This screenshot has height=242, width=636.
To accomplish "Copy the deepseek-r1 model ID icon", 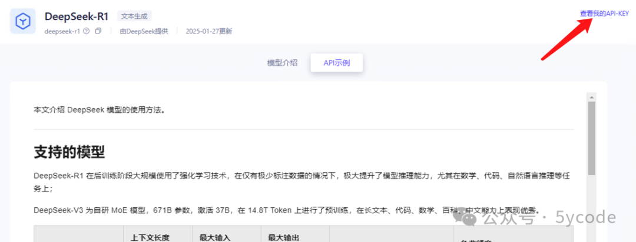I will (98, 31).
